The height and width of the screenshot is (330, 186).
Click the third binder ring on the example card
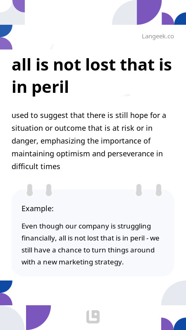click(x=139, y=190)
